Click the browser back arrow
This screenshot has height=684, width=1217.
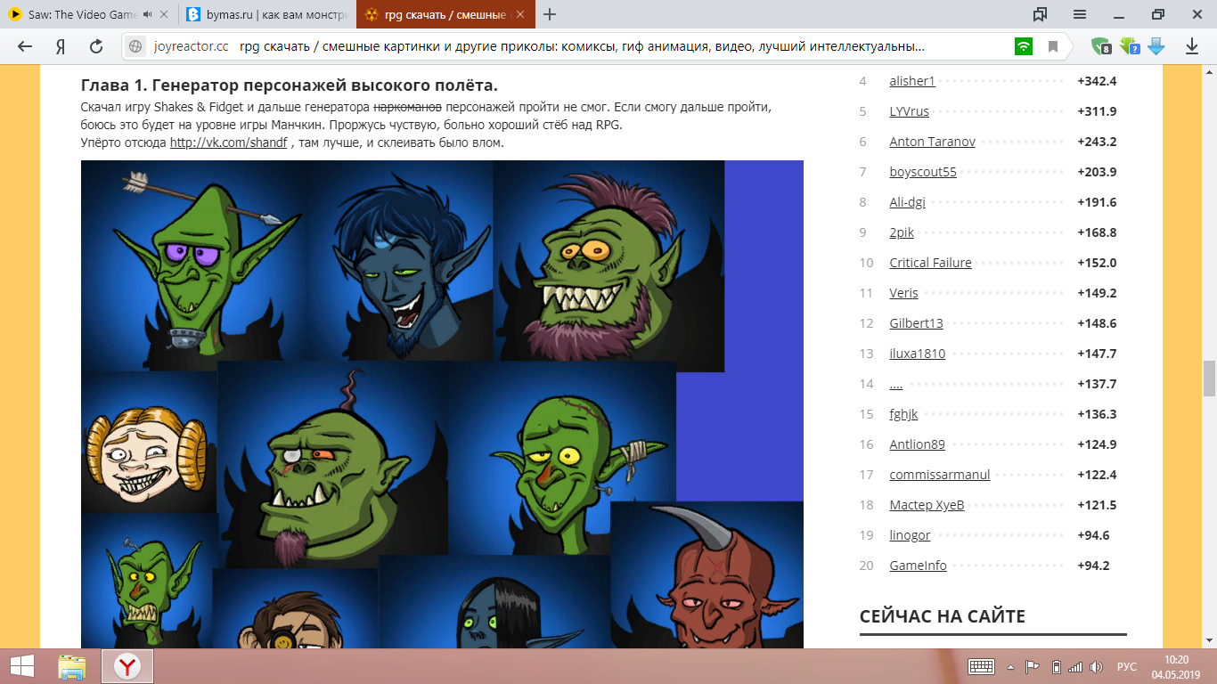pyautogui.click(x=25, y=46)
